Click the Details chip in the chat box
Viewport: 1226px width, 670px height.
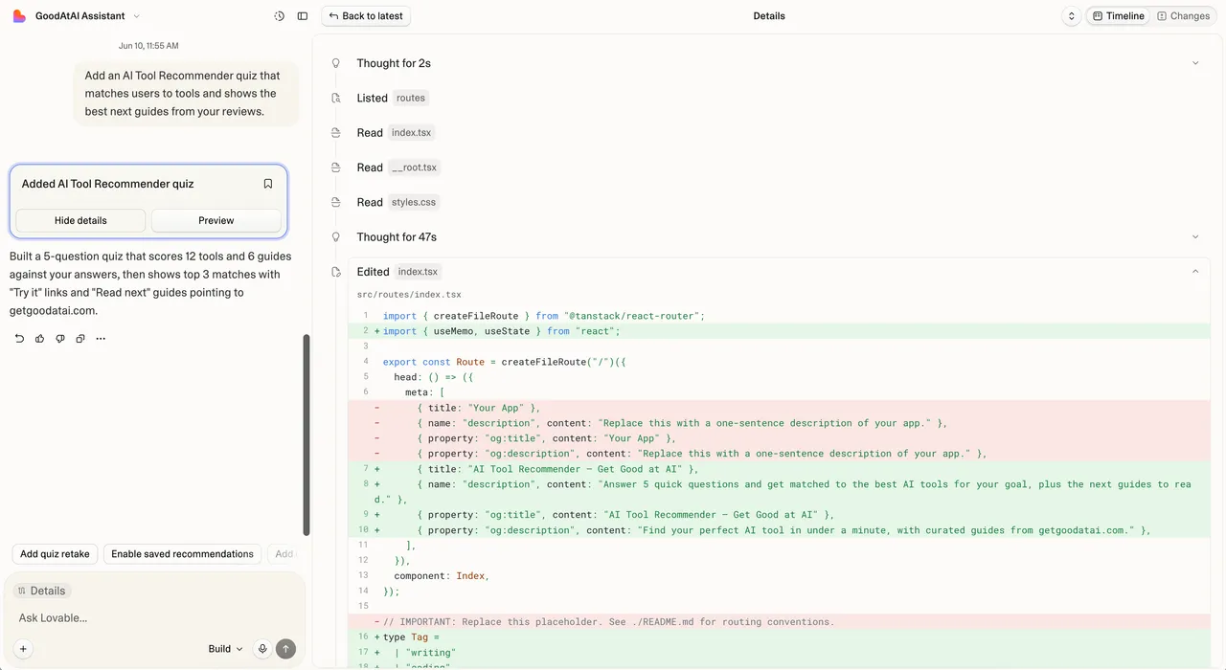pyautogui.click(x=42, y=591)
